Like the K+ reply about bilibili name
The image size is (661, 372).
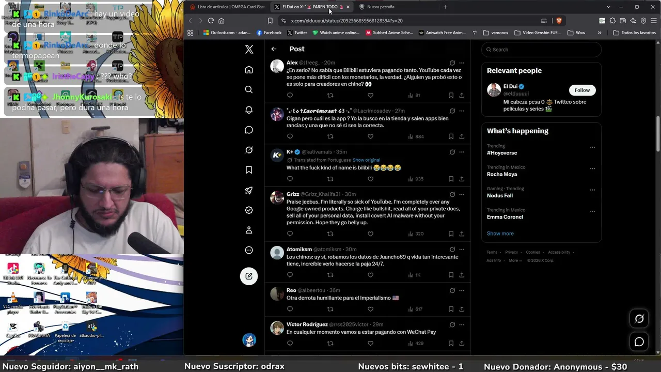point(370,179)
